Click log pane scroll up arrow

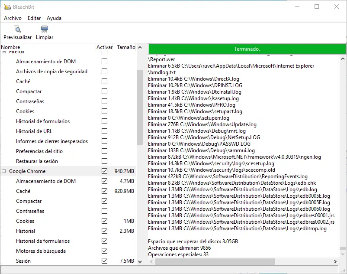(343, 59)
